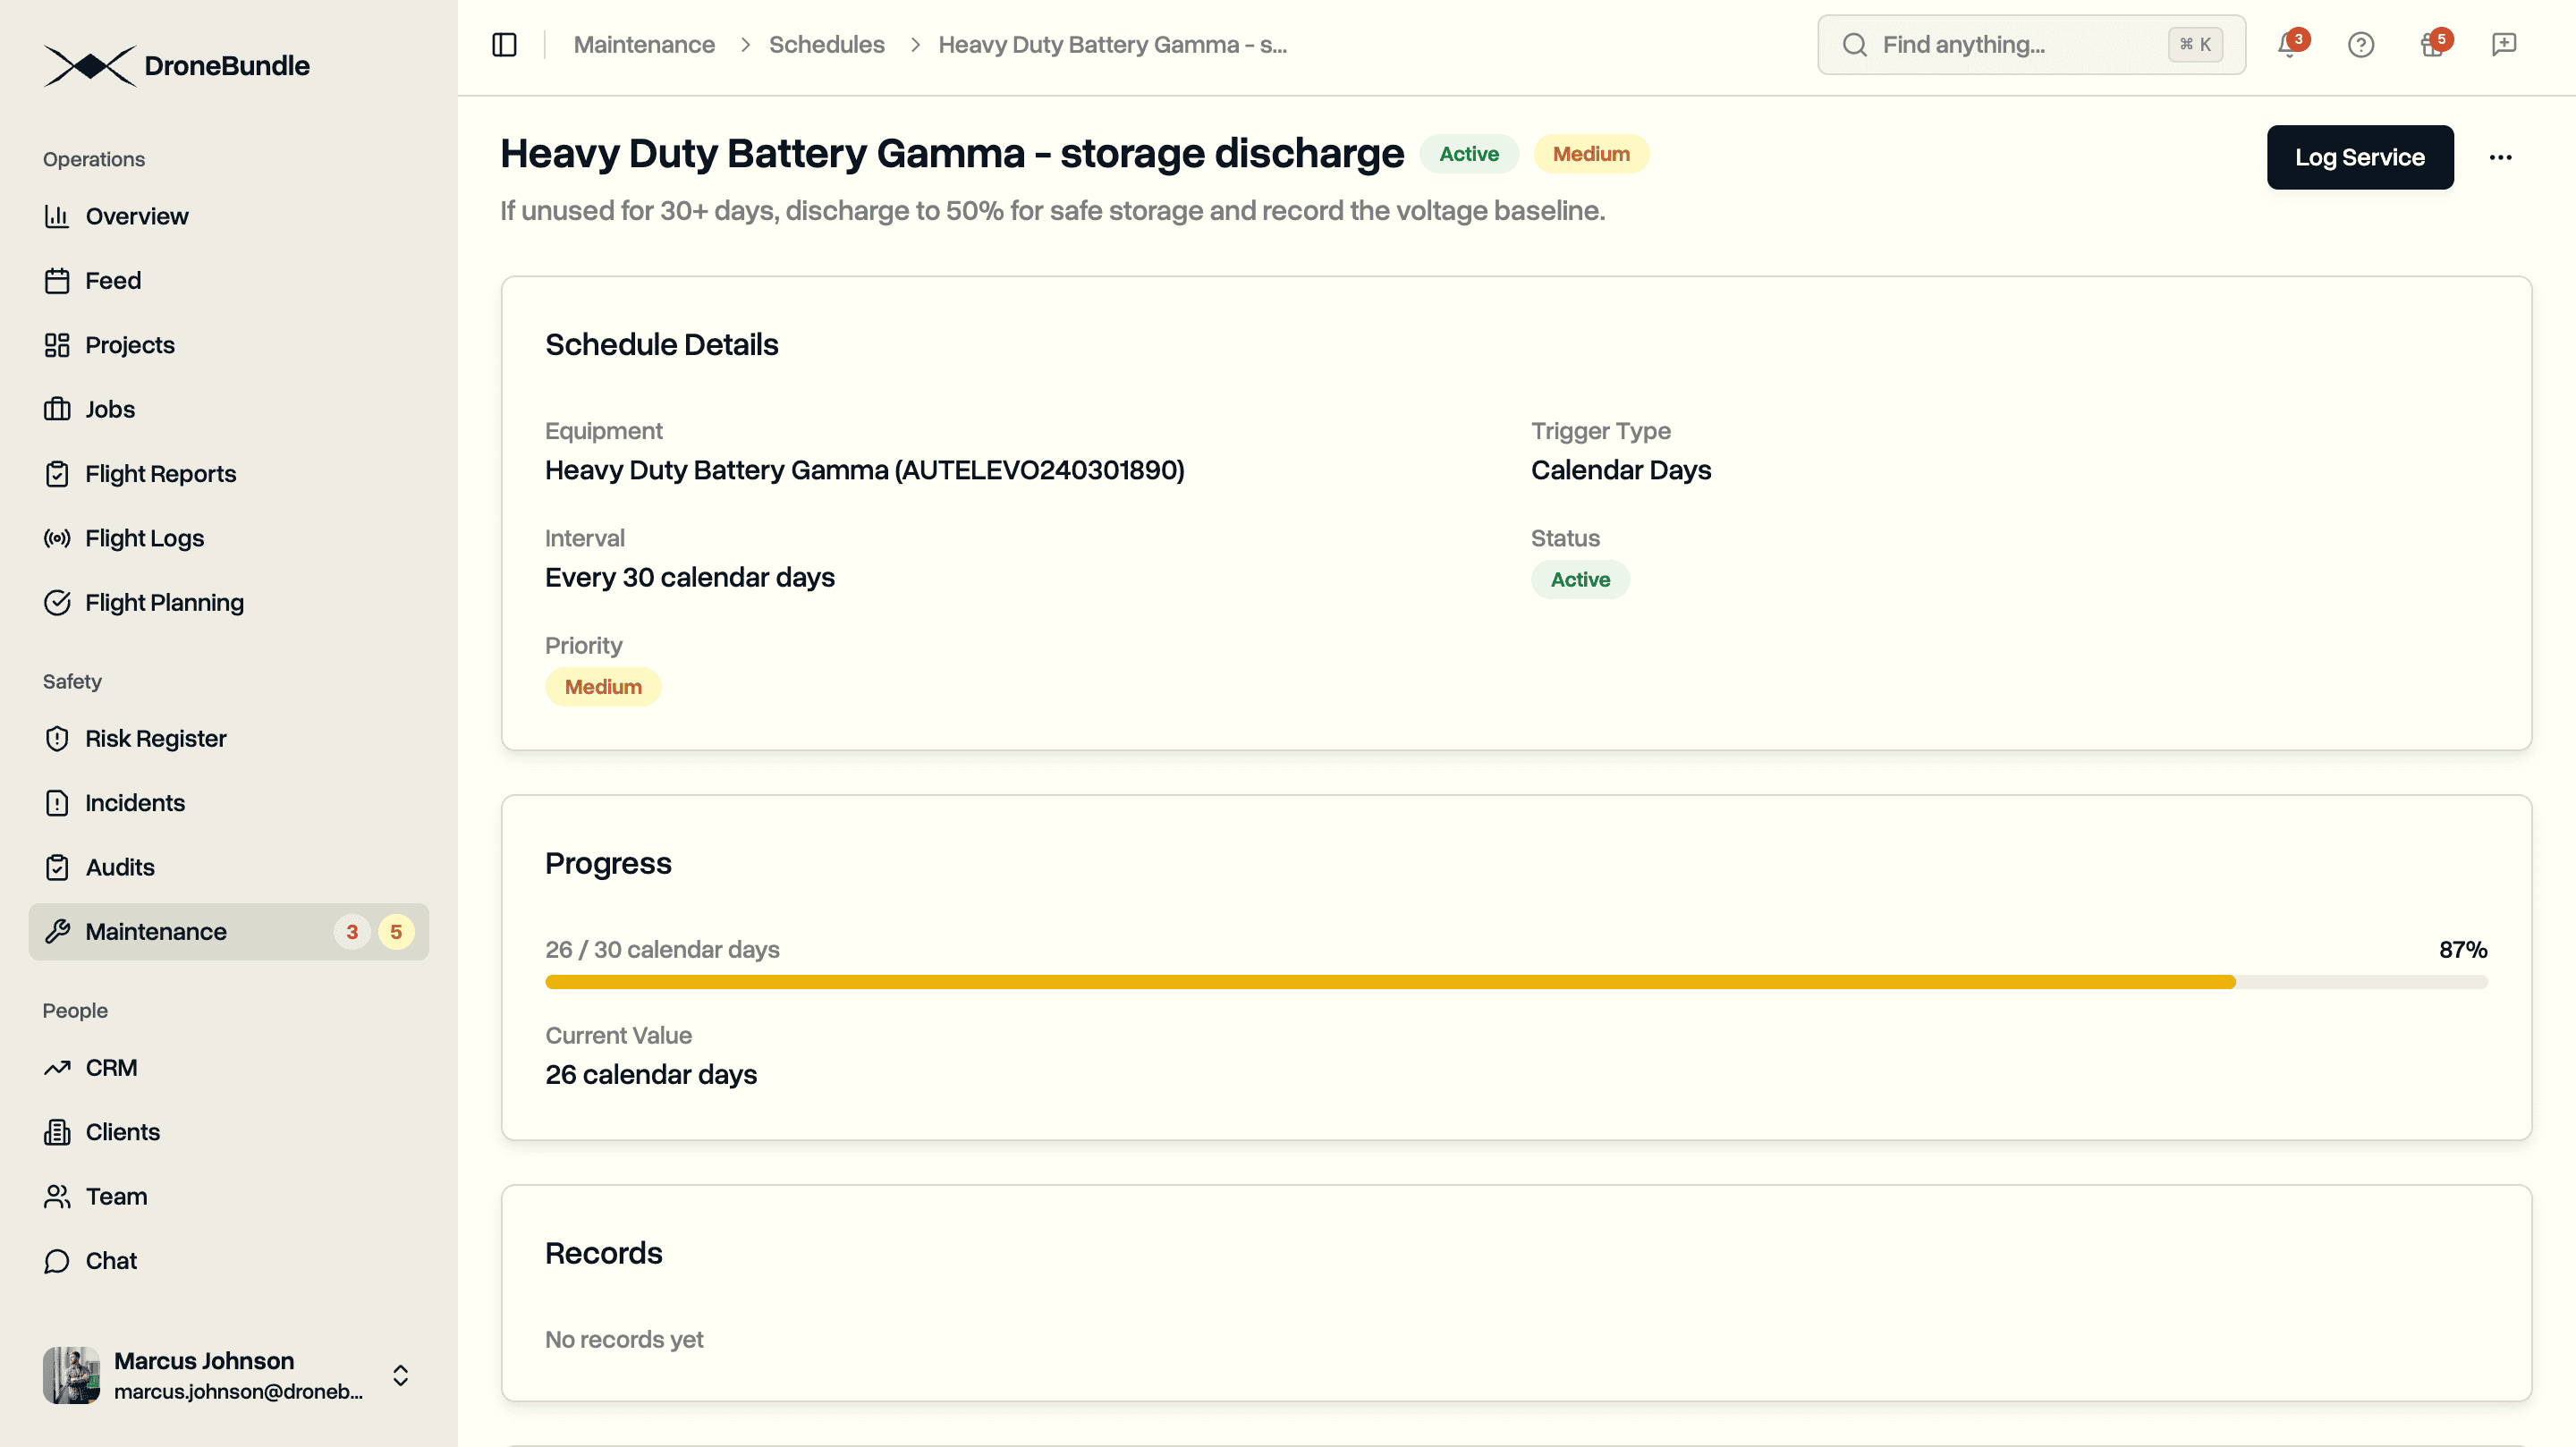Click the '26 / 30 calendar days' label
The height and width of the screenshot is (1447, 2576).
(662, 950)
